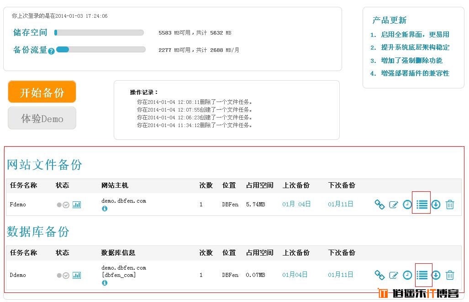Click the 产品更新 heading
This screenshot has height=302, width=469.
click(x=389, y=20)
